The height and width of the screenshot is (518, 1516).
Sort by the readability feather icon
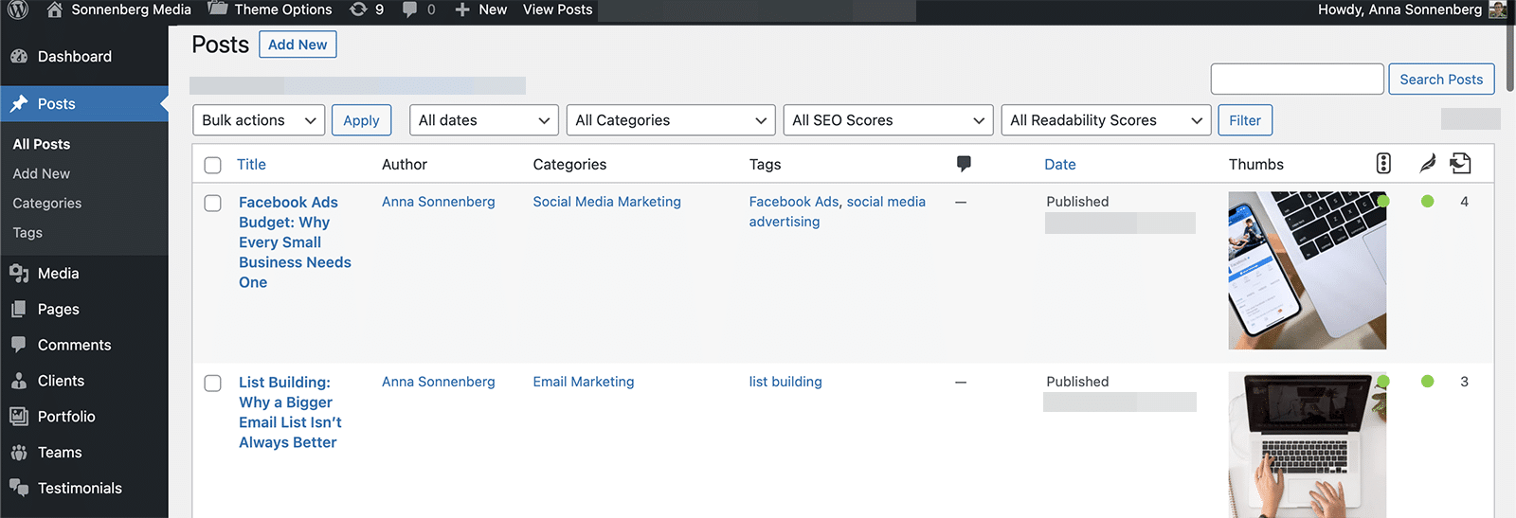(x=1427, y=164)
